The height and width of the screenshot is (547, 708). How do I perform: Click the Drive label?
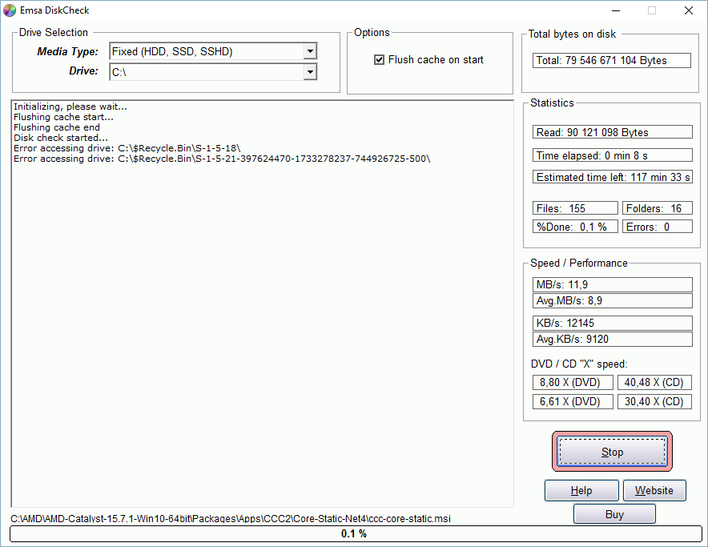(83, 71)
